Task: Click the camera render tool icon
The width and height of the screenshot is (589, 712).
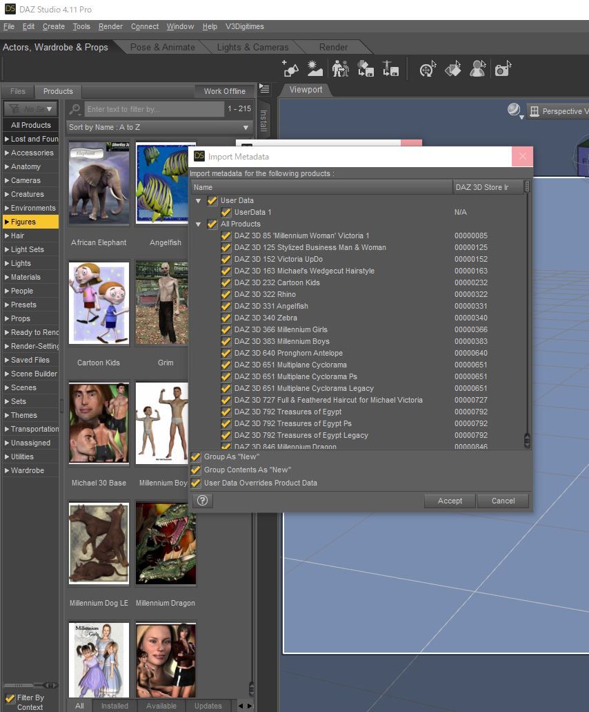Action: pyautogui.click(x=502, y=68)
